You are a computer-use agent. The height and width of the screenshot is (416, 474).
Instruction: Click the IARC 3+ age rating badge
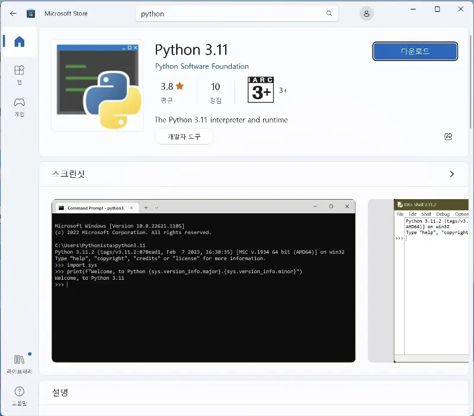[261, 91]
